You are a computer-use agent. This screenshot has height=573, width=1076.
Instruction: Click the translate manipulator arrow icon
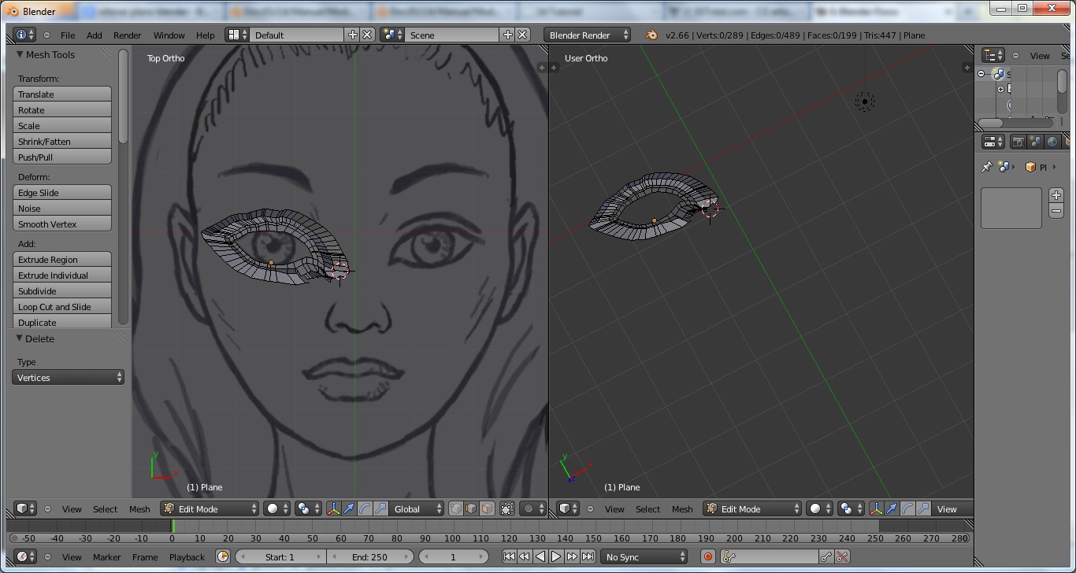[349, 509]
